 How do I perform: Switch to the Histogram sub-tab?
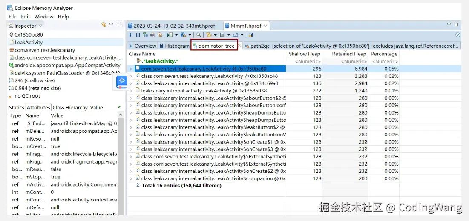(x=174, y=46)
